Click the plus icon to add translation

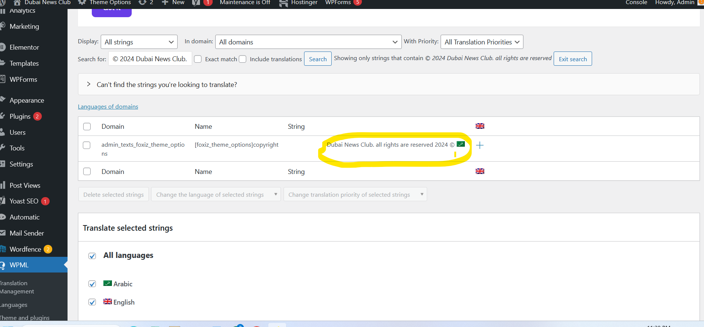[x=480, y=145]
